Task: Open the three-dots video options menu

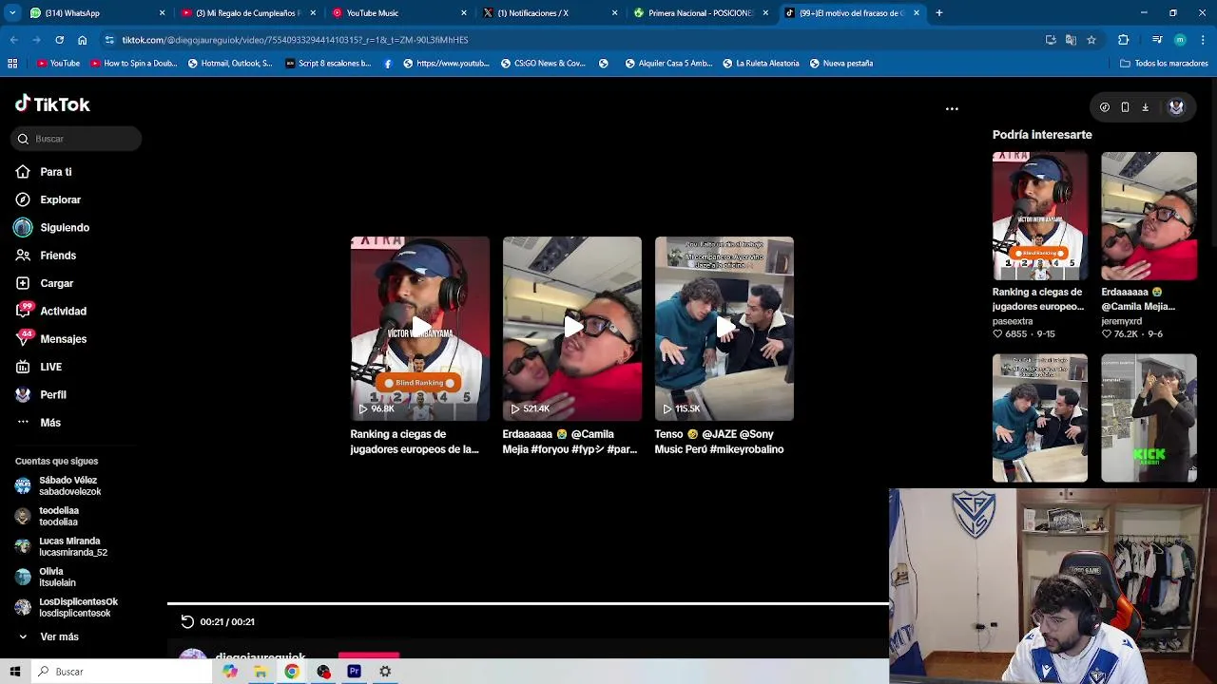Action: [x=952, y=108]
